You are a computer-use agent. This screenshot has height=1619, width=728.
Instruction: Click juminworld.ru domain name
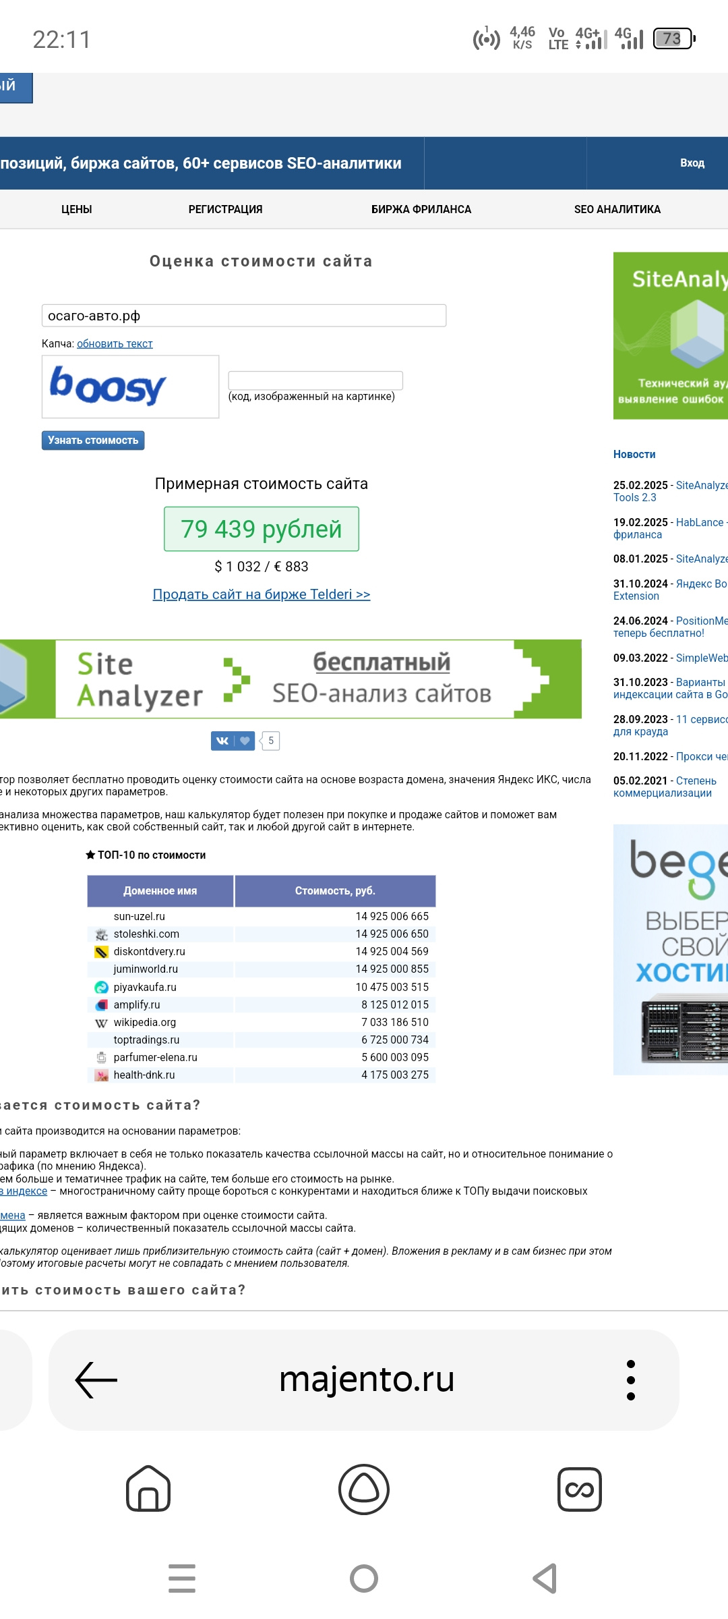[146, 969]
